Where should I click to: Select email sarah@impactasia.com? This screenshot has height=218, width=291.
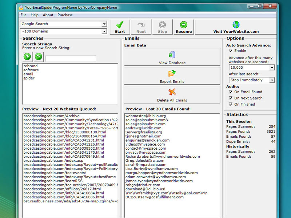pyautogui.click(x=146, y=165)
